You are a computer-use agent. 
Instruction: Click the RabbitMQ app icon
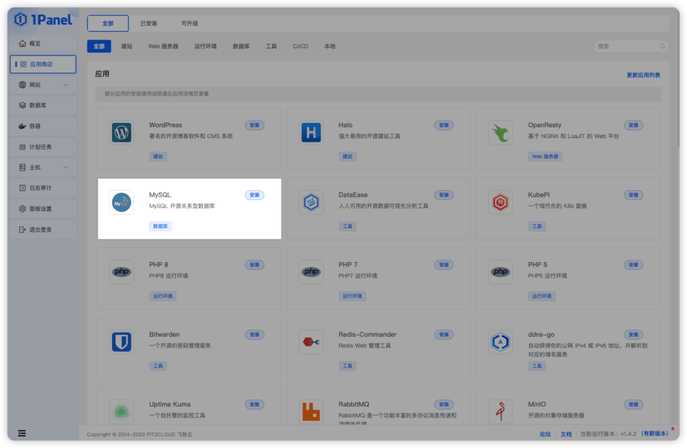(311, 411)
